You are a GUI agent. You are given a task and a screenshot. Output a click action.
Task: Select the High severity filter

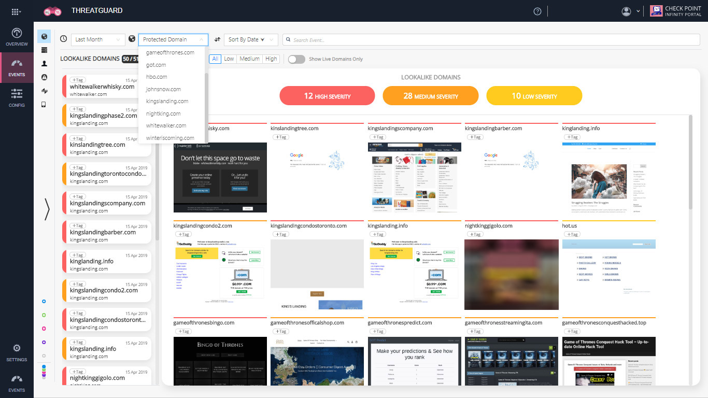coord(271,59)
